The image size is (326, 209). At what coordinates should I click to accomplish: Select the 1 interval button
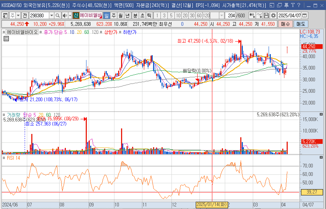pyautogui.click(x=157, y=15)
